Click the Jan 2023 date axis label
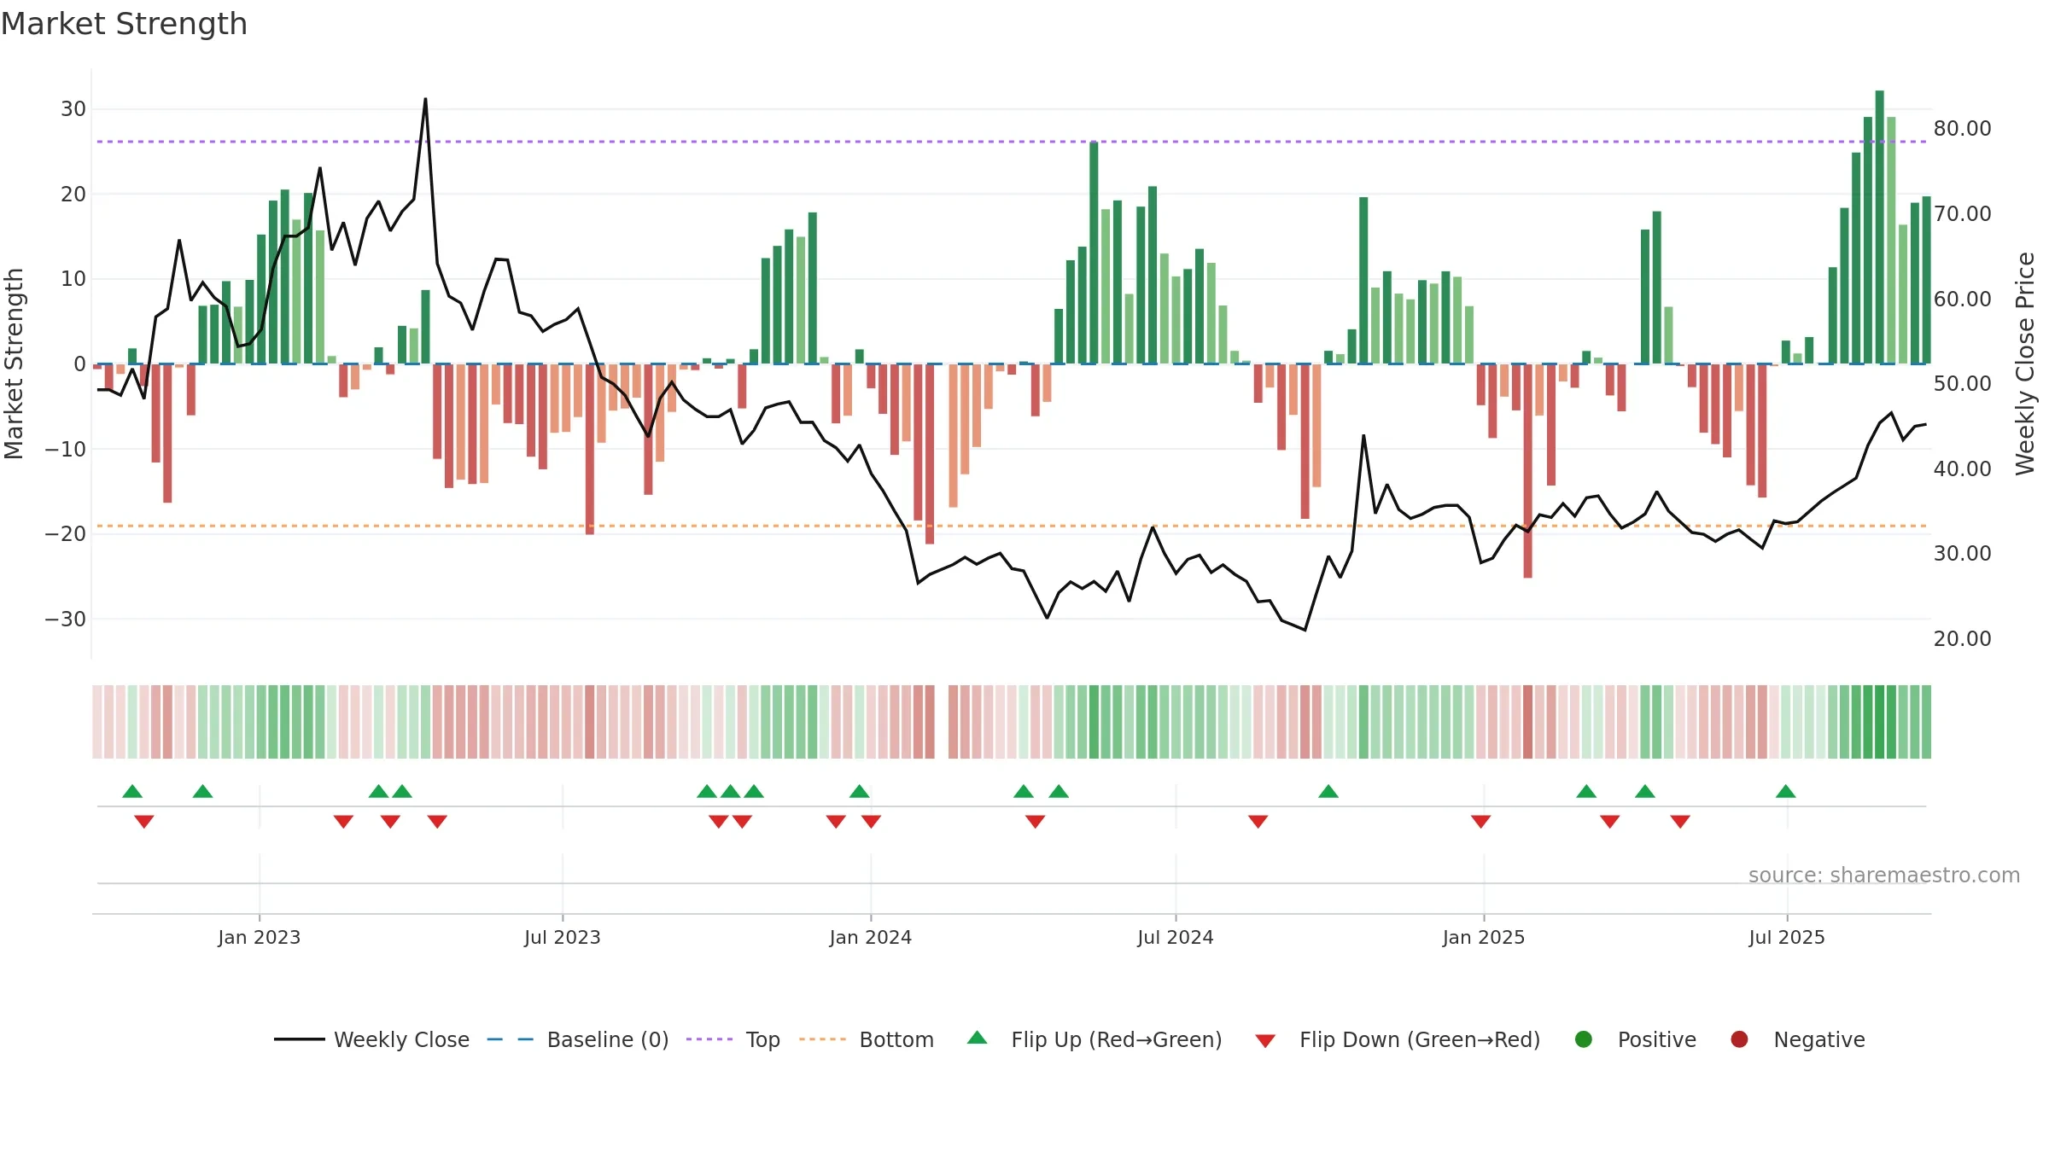Viewport: 2049px width, 1152px height. tap(260, 937)
